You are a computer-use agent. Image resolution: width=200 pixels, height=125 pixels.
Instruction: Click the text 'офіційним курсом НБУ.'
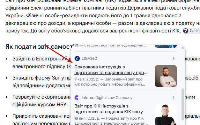[40, 105]
